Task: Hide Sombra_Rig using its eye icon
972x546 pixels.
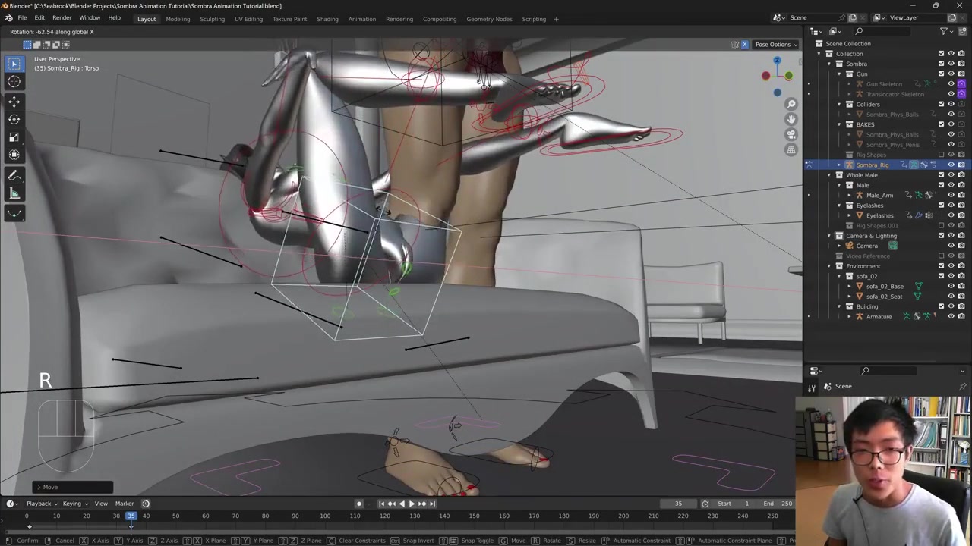Action: 951,165
